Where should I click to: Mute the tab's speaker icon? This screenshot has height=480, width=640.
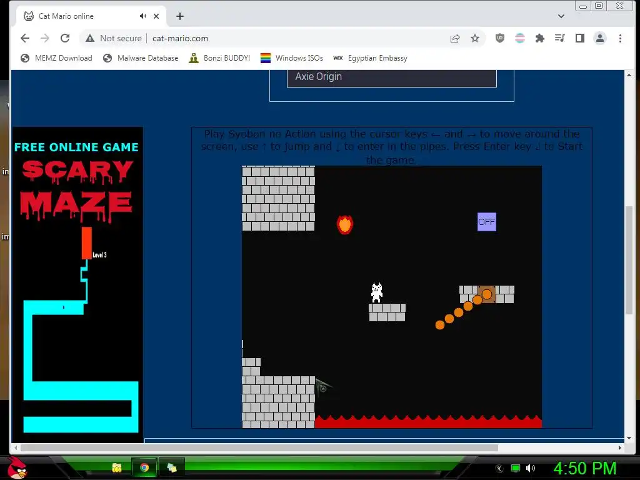tap(142, 16)
